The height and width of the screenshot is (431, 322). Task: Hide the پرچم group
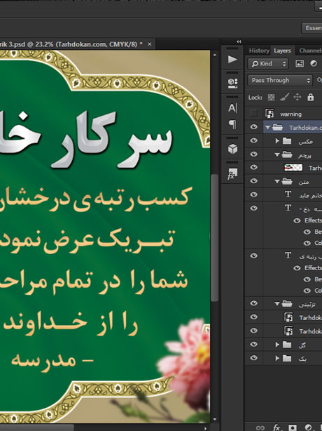point(254,154)
